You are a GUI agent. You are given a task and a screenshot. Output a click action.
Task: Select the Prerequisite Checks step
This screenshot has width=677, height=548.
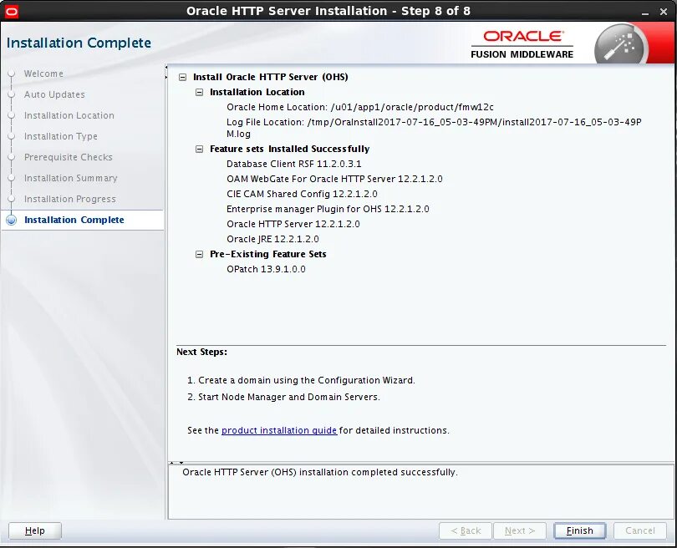pyautogui.click(x=69, y=157)
